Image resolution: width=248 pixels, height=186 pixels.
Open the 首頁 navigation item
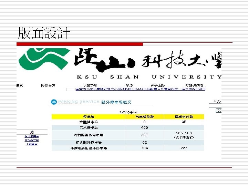pos(20,85)
